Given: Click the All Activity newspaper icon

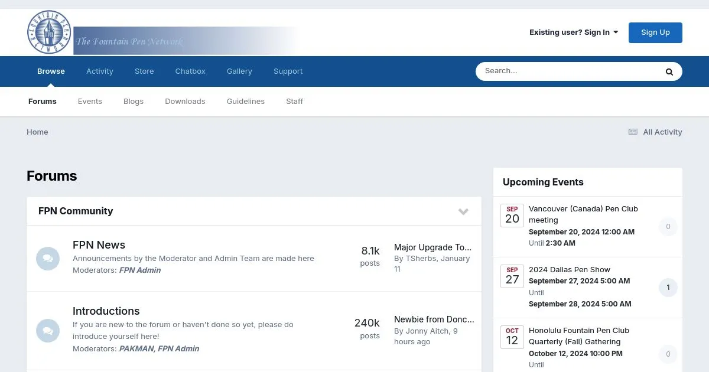Looking at the screenshot, I should click(633, 132).
